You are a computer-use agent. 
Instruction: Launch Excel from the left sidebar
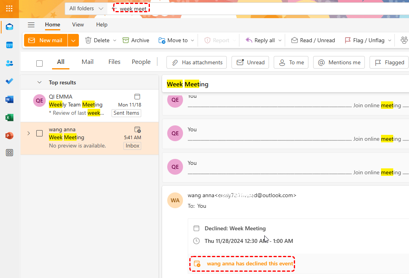tap(9, 118)
